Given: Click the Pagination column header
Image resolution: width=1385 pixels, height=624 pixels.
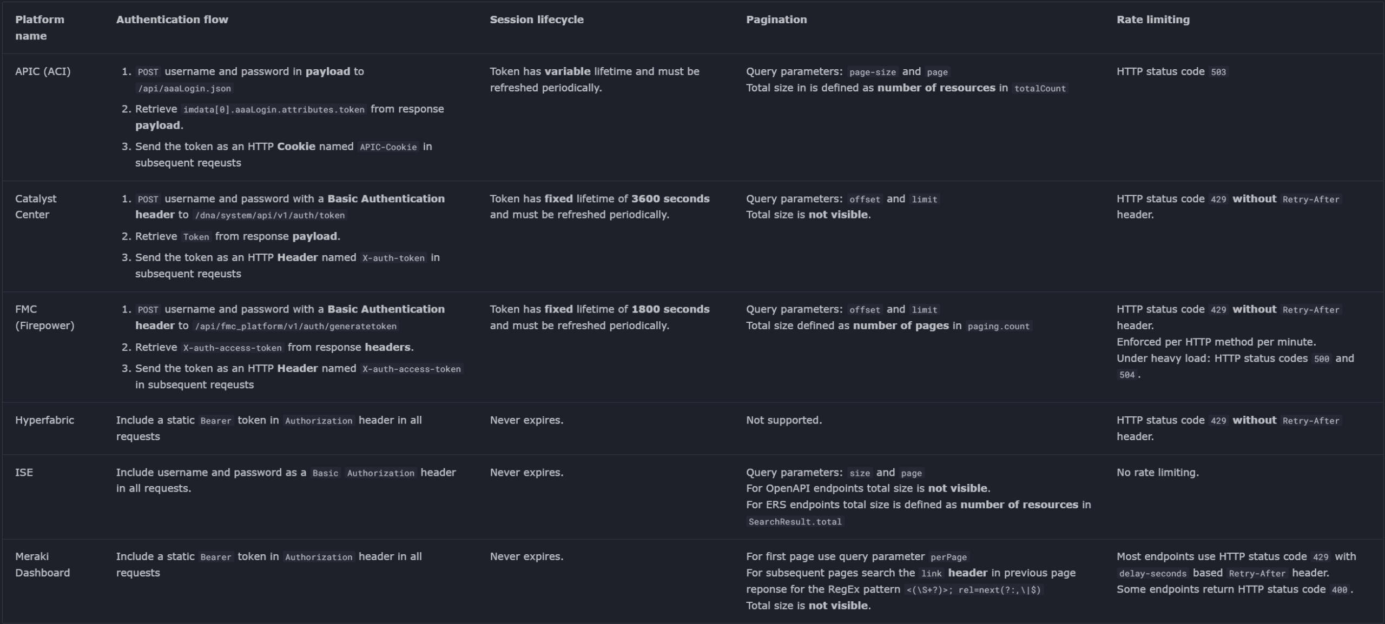Looking at the screenshot, I should click(x=776, y=19).
